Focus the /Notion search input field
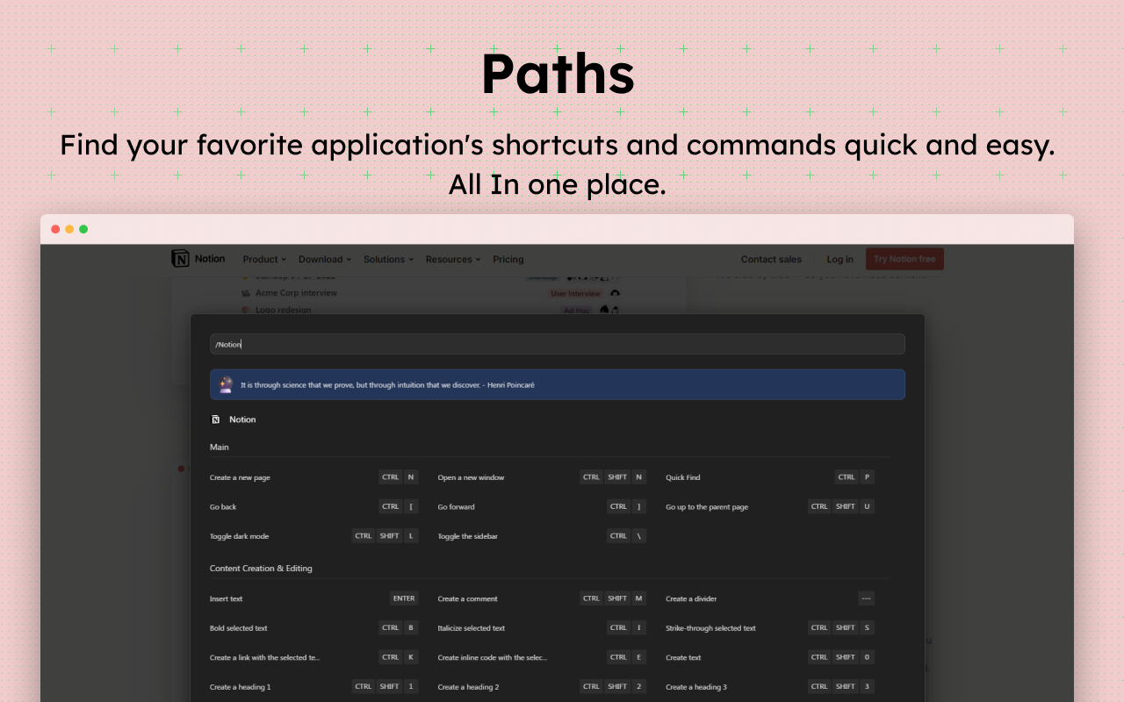The width and height of the screenshot is (1124, 702). click(x=557, y=344)
